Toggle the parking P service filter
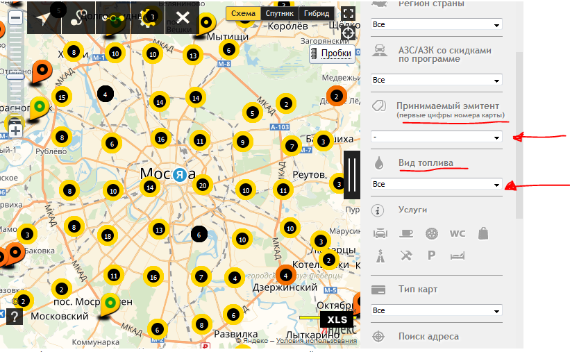570x352 pixels. click(x=432, y=255)
